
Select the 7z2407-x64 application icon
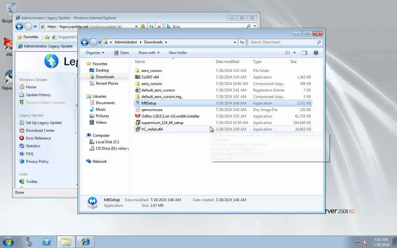tap(138, 77)
